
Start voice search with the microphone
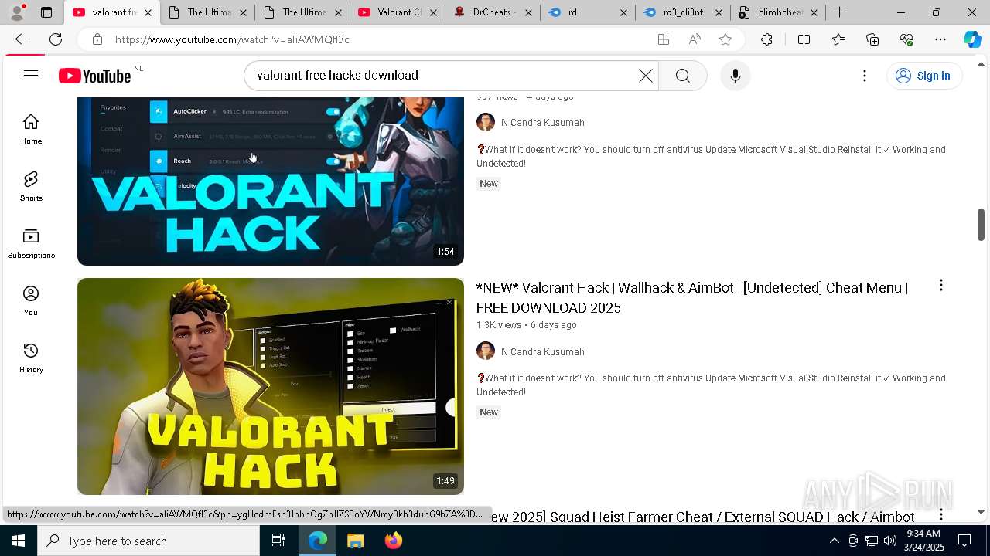735,76
